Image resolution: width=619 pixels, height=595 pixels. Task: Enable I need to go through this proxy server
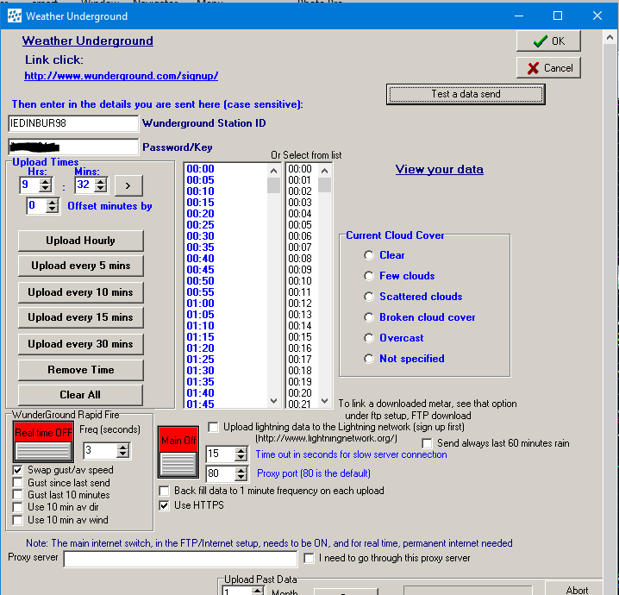309,558
